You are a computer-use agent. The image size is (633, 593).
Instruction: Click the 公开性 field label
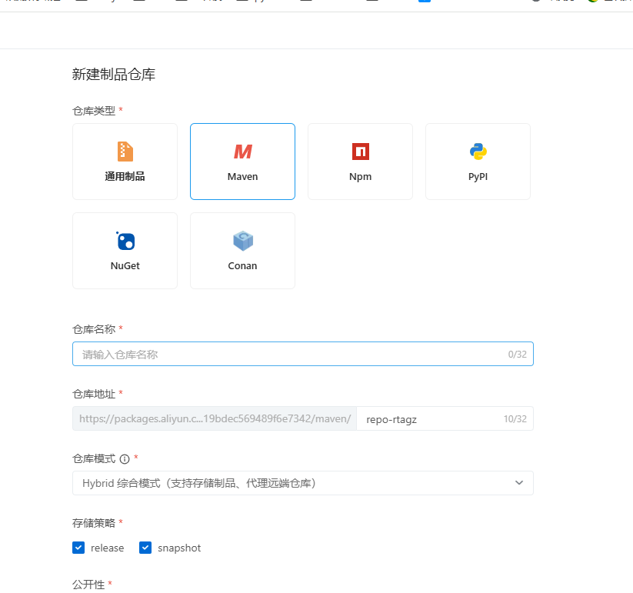[88, 585]
